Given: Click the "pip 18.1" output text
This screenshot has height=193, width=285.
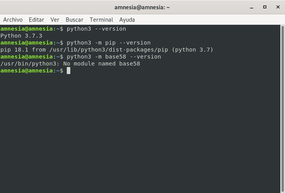Looking at the screenshot, I should tap(14, 50).
